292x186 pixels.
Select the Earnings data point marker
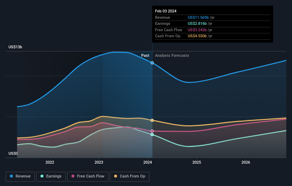[152, 135]
